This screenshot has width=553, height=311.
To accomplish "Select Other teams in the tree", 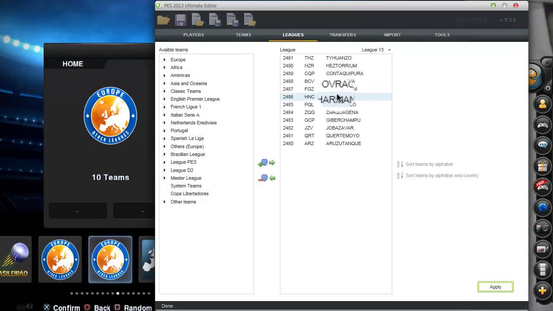I will (183, 202).
